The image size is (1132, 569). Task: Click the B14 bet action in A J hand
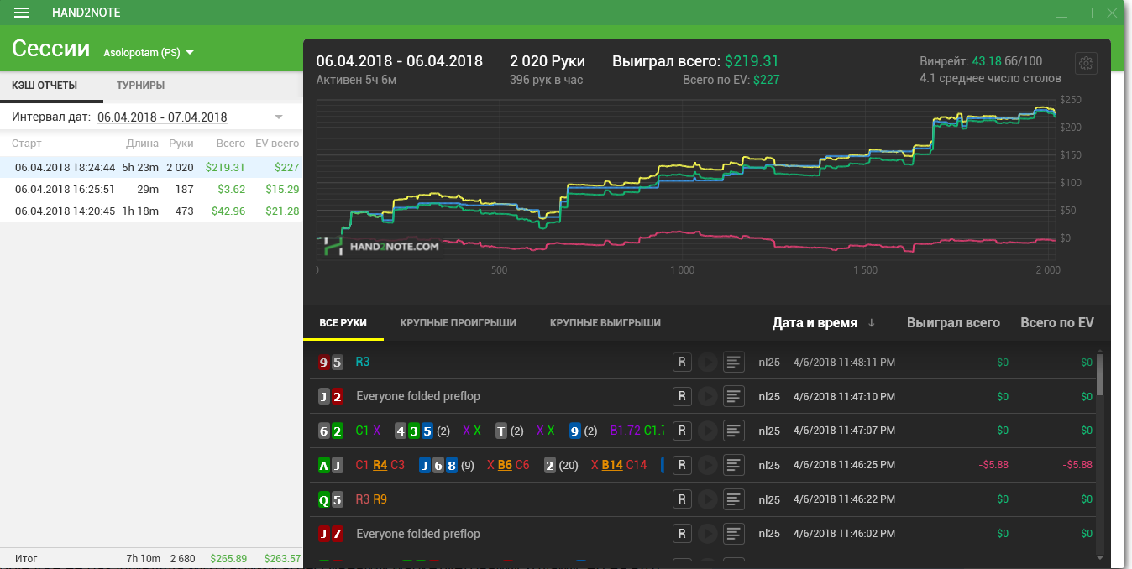coord(612,465)
